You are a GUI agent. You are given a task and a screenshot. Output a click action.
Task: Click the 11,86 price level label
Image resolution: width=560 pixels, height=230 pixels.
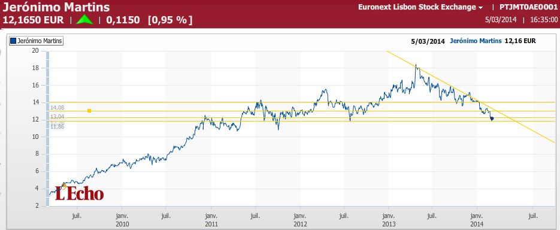click(x=57, y=126)
